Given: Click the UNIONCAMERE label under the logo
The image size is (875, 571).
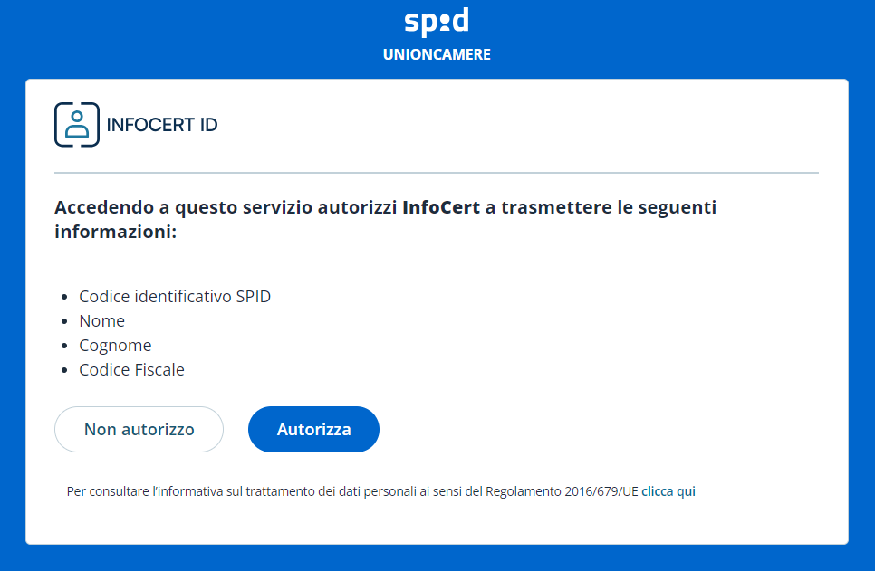Looking at the screenshot, I should coord(437,55).
